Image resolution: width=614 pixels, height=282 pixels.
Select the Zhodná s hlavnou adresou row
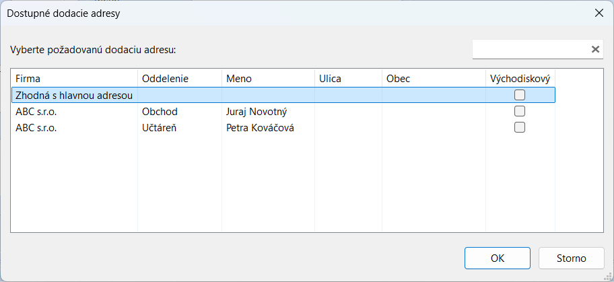pos(74,95)
